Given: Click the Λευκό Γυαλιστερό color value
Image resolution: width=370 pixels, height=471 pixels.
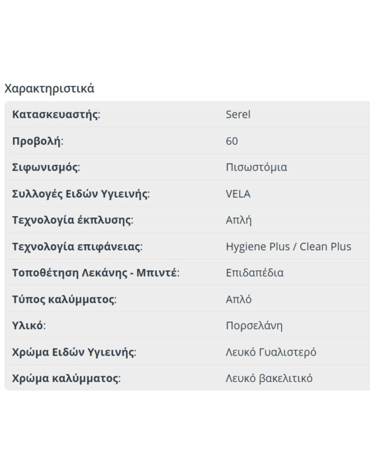Looking at the screenshot, I should click(271, 352).
